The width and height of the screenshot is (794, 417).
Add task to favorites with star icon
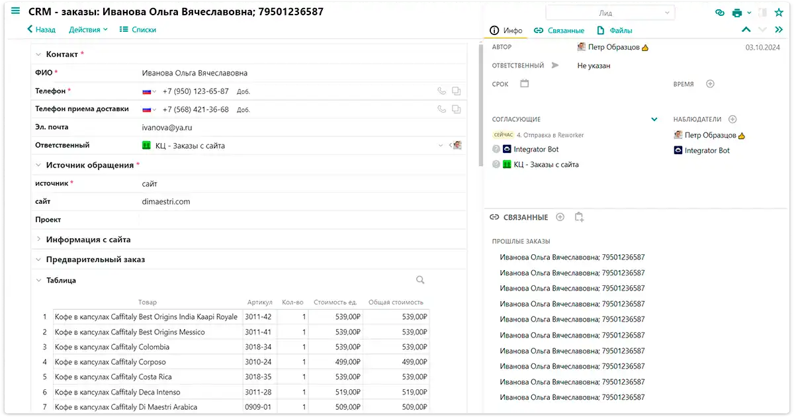779,13
